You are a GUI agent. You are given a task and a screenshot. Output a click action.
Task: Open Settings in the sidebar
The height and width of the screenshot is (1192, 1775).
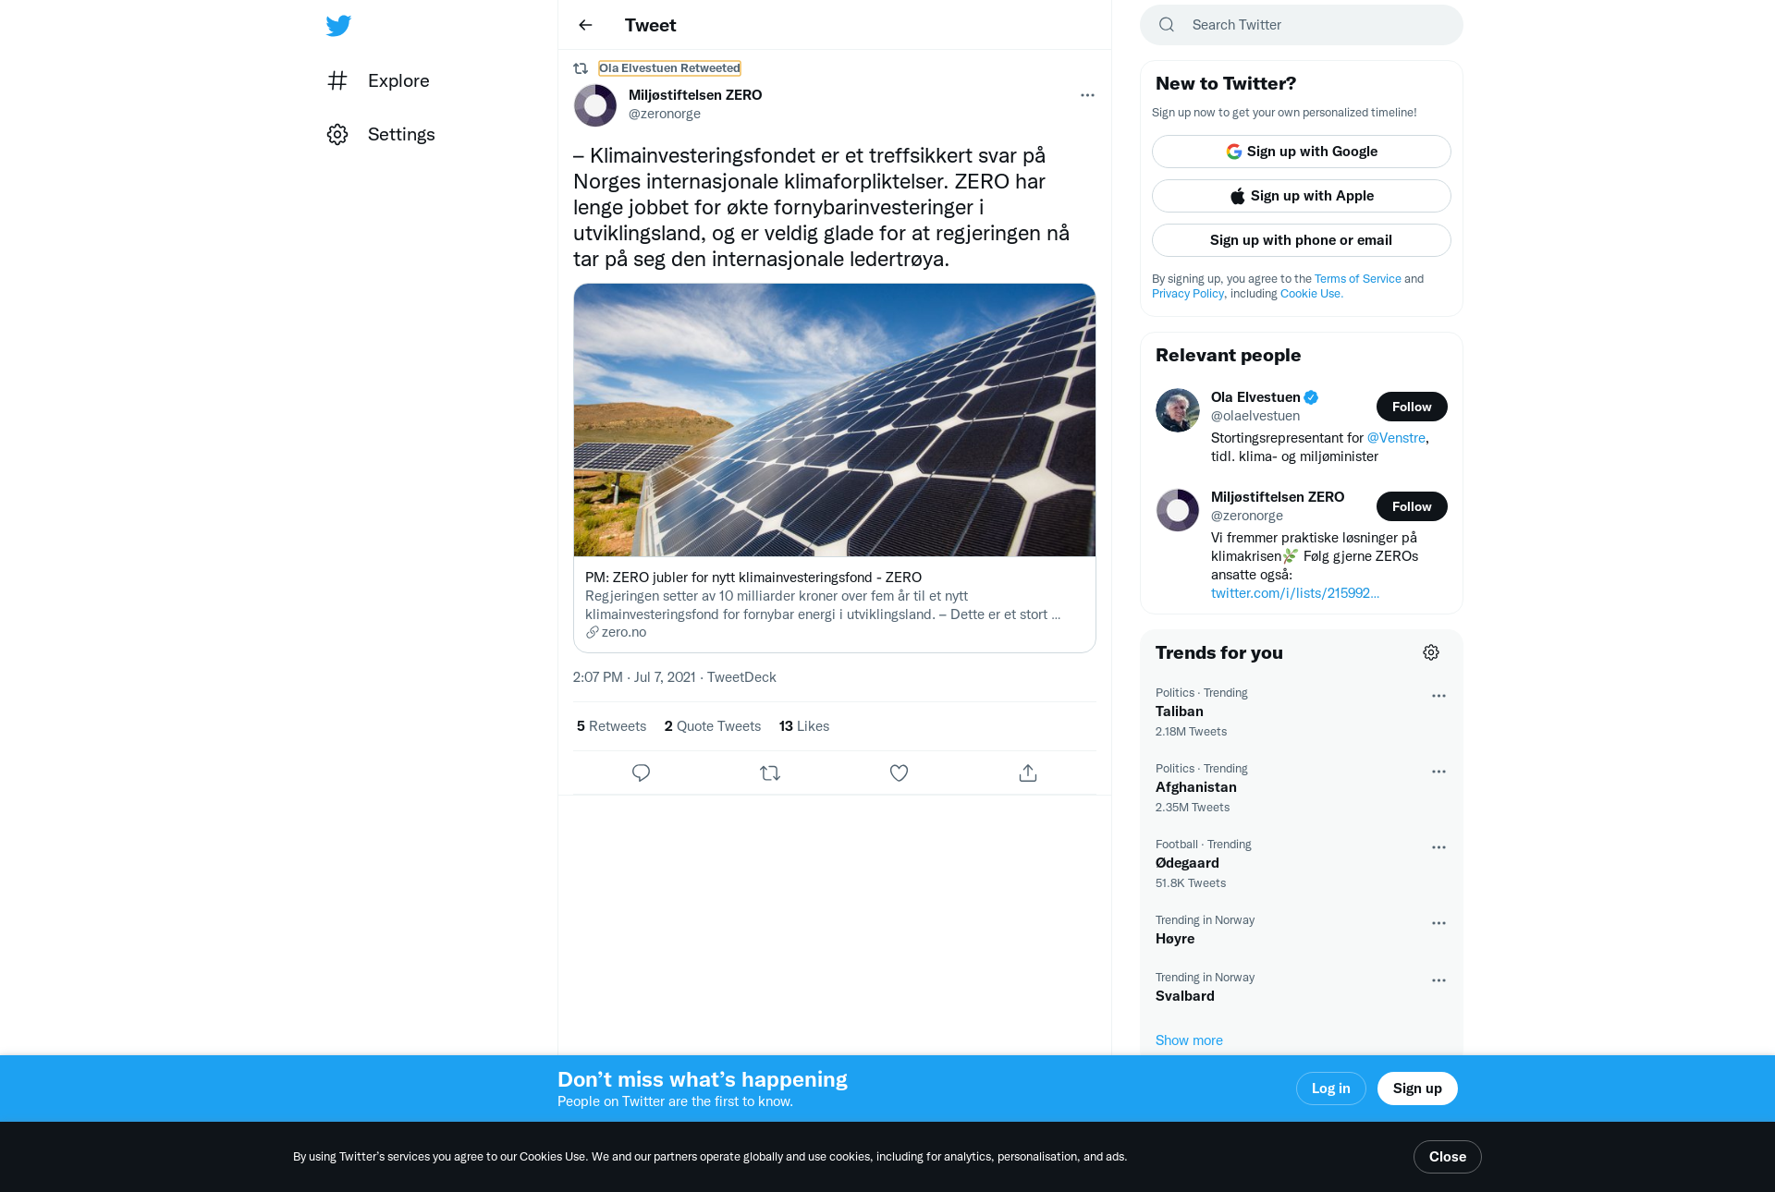(381, 134)
